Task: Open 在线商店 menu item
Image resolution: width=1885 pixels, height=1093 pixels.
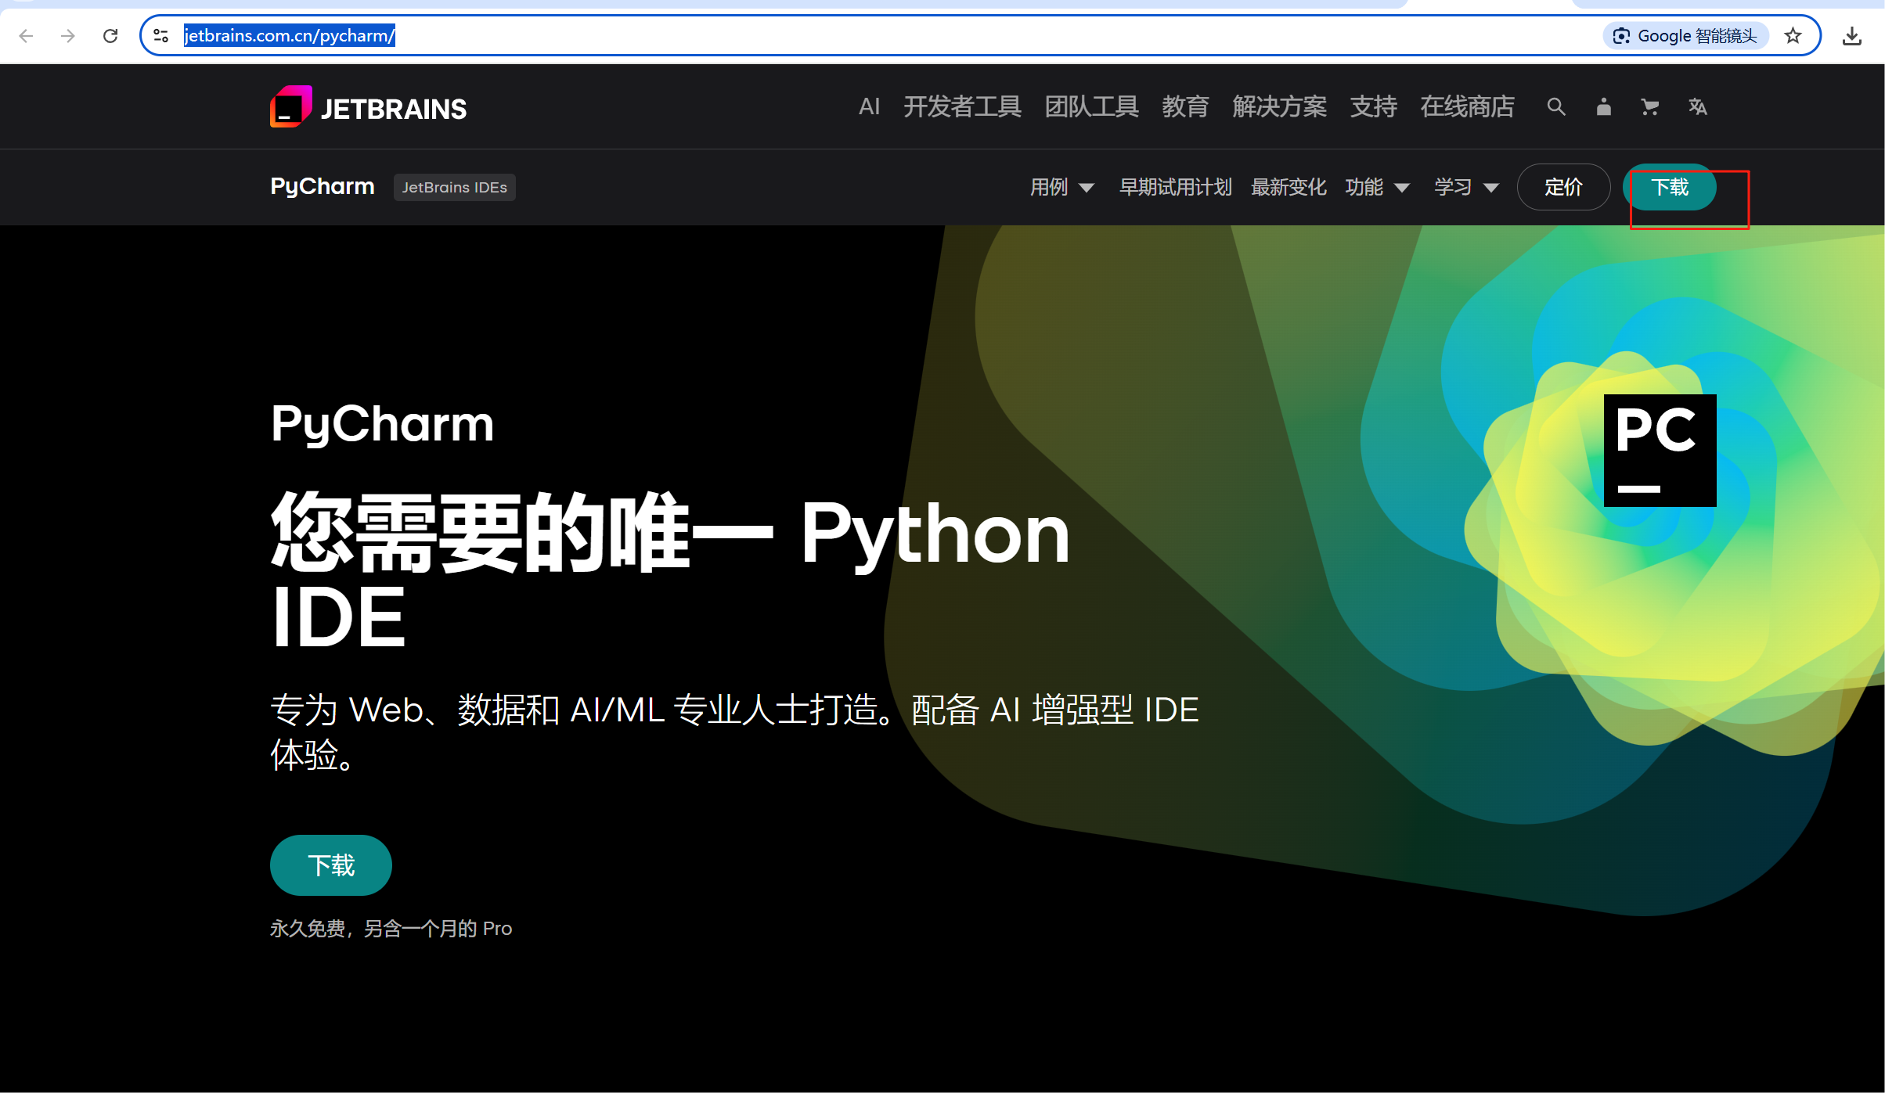Action: point(1467,107)
